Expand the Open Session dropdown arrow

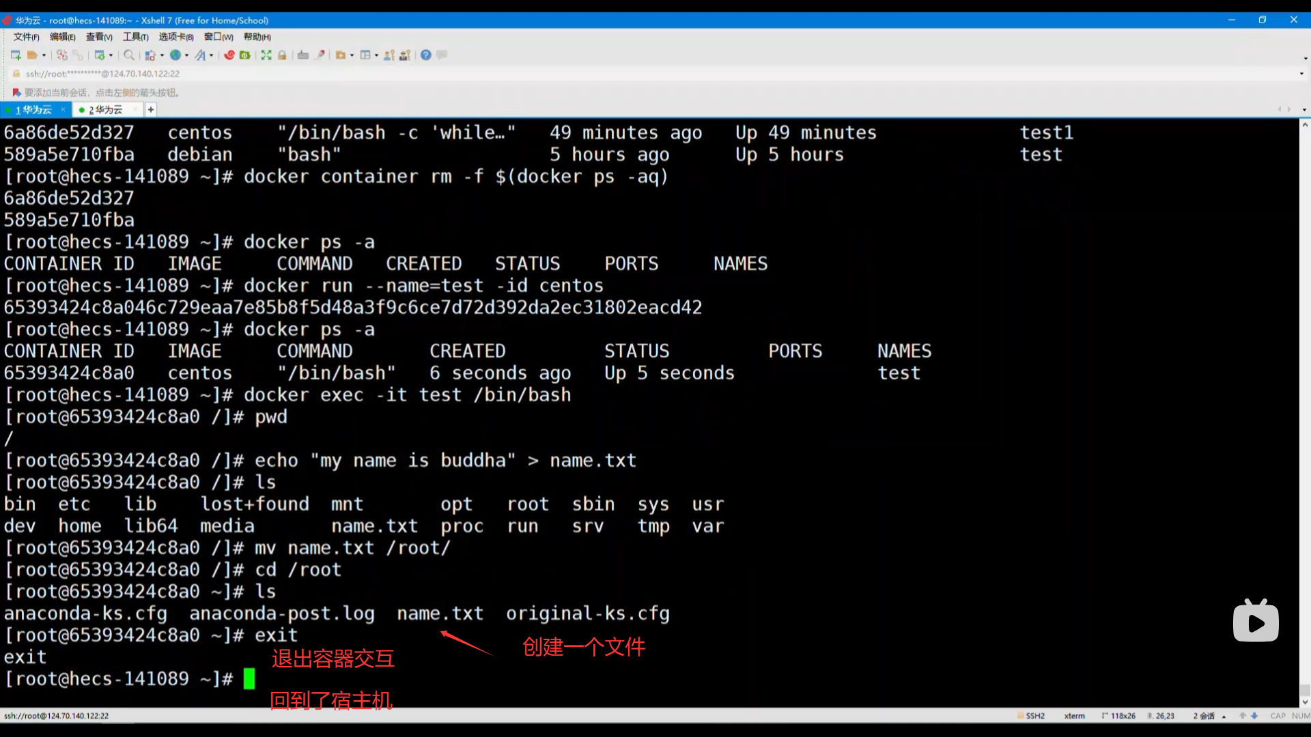tap(44, 55)
